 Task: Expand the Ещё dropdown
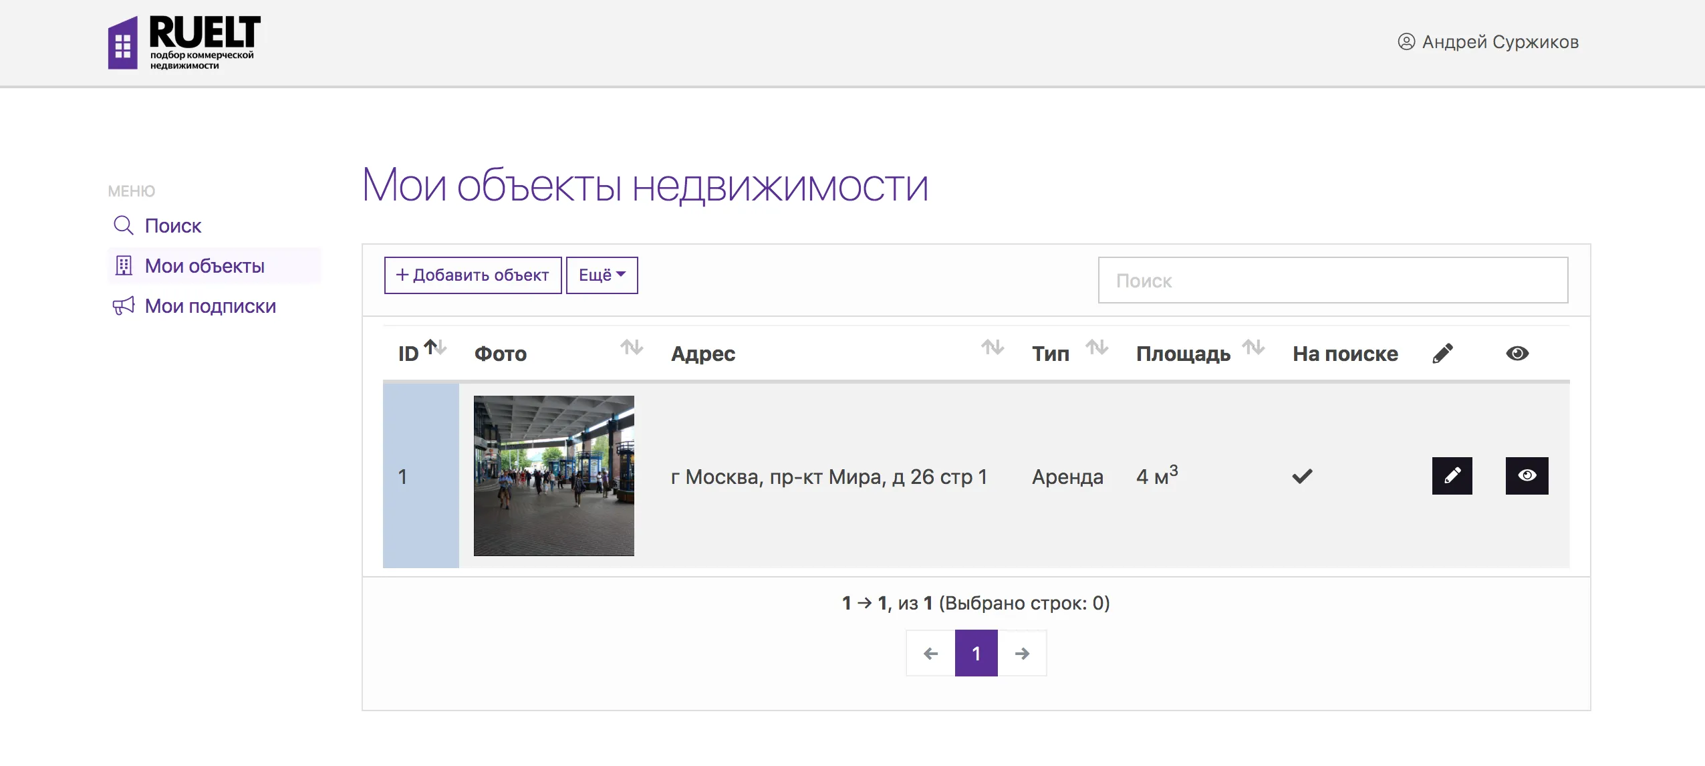click(x=602, y=275)
